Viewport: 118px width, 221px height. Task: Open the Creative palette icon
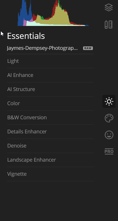pos(109,118)
